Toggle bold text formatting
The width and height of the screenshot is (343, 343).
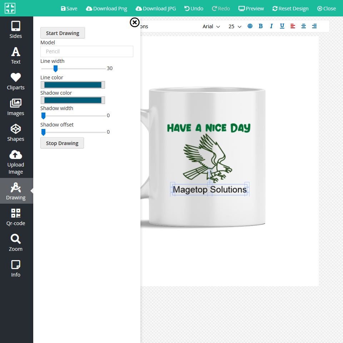click(x=260, y=26)
